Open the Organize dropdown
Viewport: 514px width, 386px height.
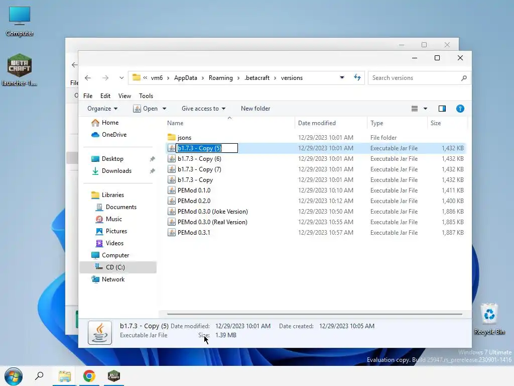click(x=102, y=109)
